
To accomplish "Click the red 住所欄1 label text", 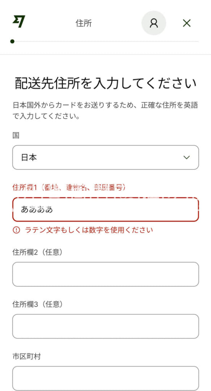I will (69, 187).
